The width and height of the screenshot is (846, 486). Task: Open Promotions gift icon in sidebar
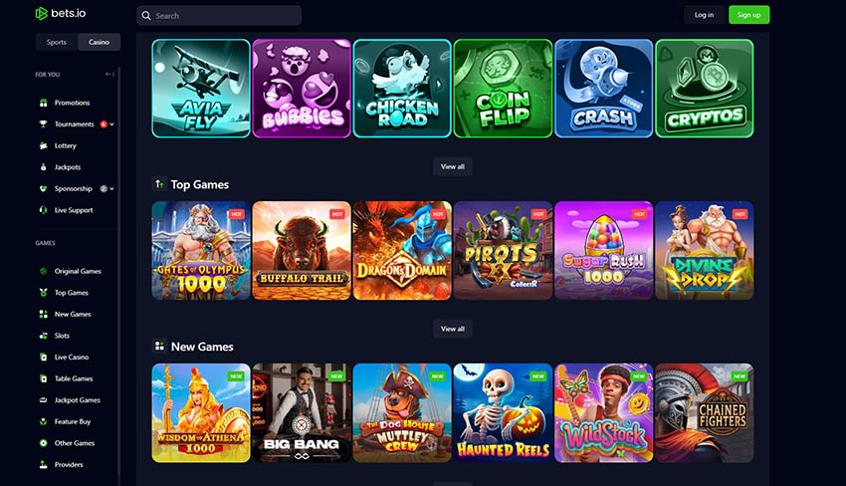tap(43, 103)
